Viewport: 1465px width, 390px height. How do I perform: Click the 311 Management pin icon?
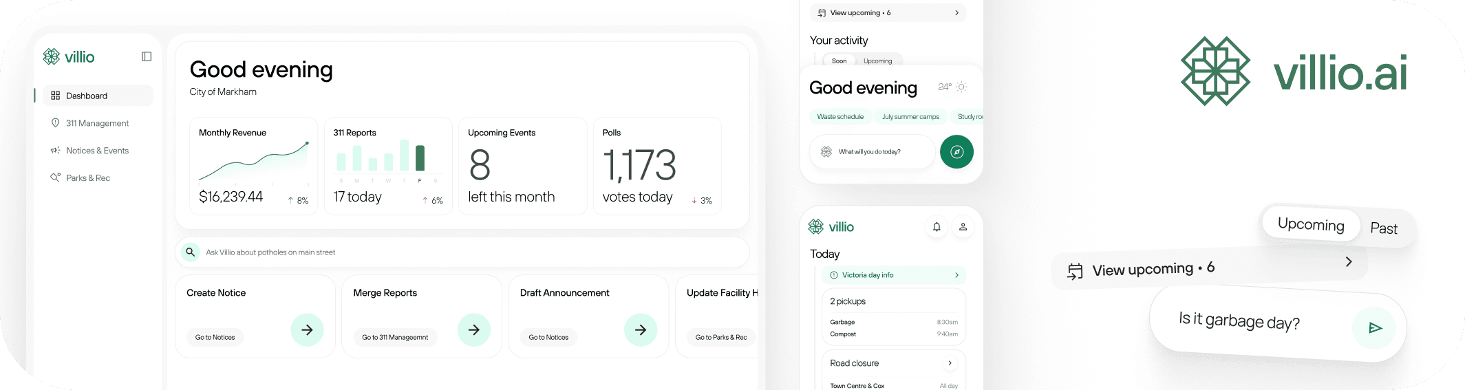point(56,122)
